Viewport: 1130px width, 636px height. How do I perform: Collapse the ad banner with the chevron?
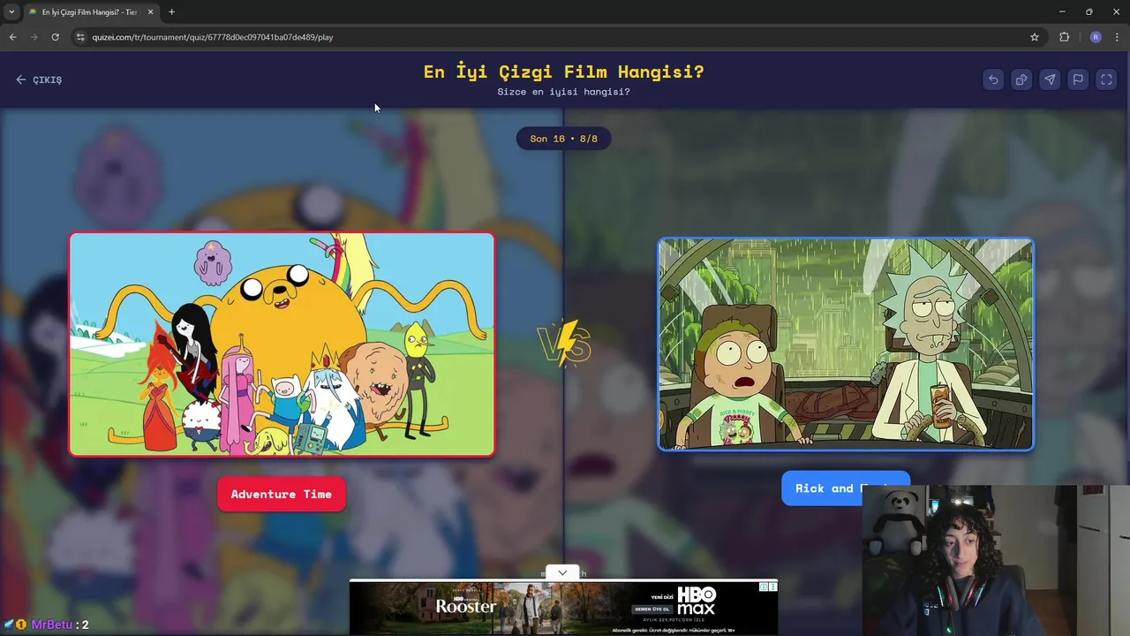coord(562,572)
